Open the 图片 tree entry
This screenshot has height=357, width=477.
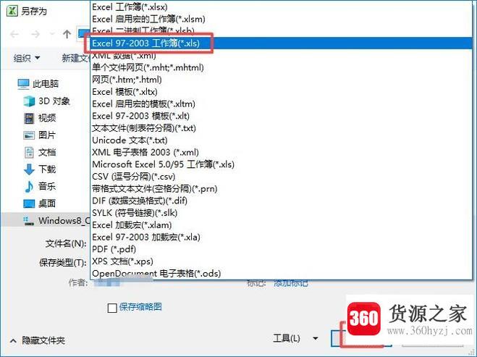coord(47,135)
